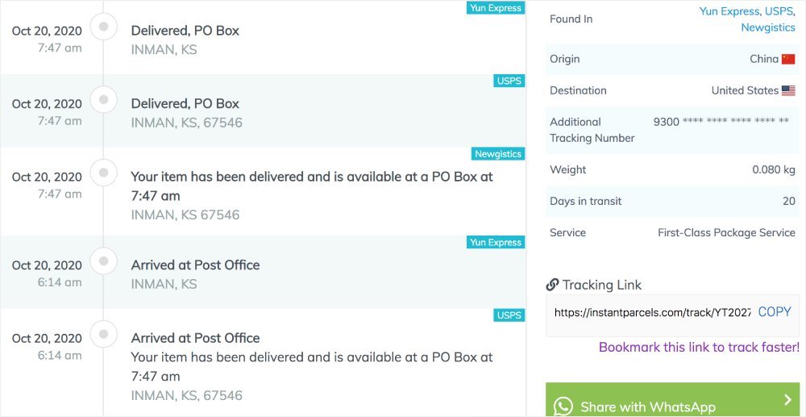Click the tracking link URL field
The image size is (806, 417).
click(x=652, y=312)
